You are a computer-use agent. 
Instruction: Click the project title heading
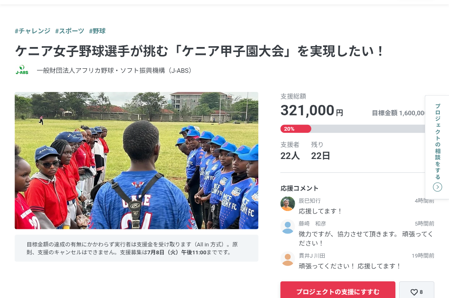point(199,51)
